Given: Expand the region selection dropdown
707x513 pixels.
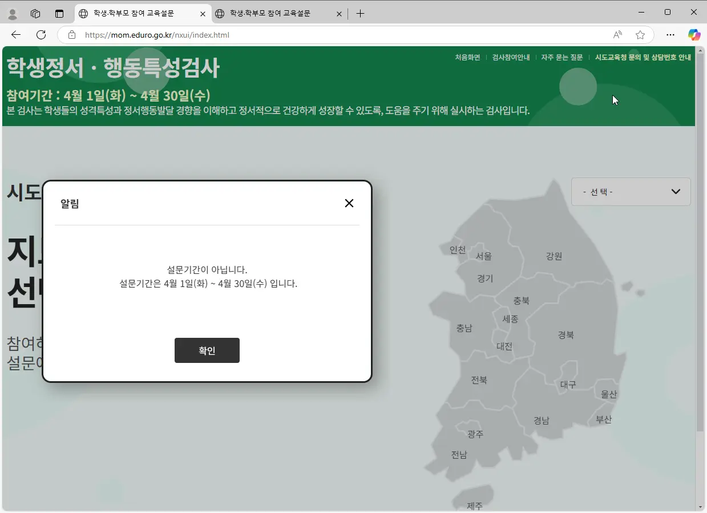Looking at the screenshot, I should pos(631,192).
